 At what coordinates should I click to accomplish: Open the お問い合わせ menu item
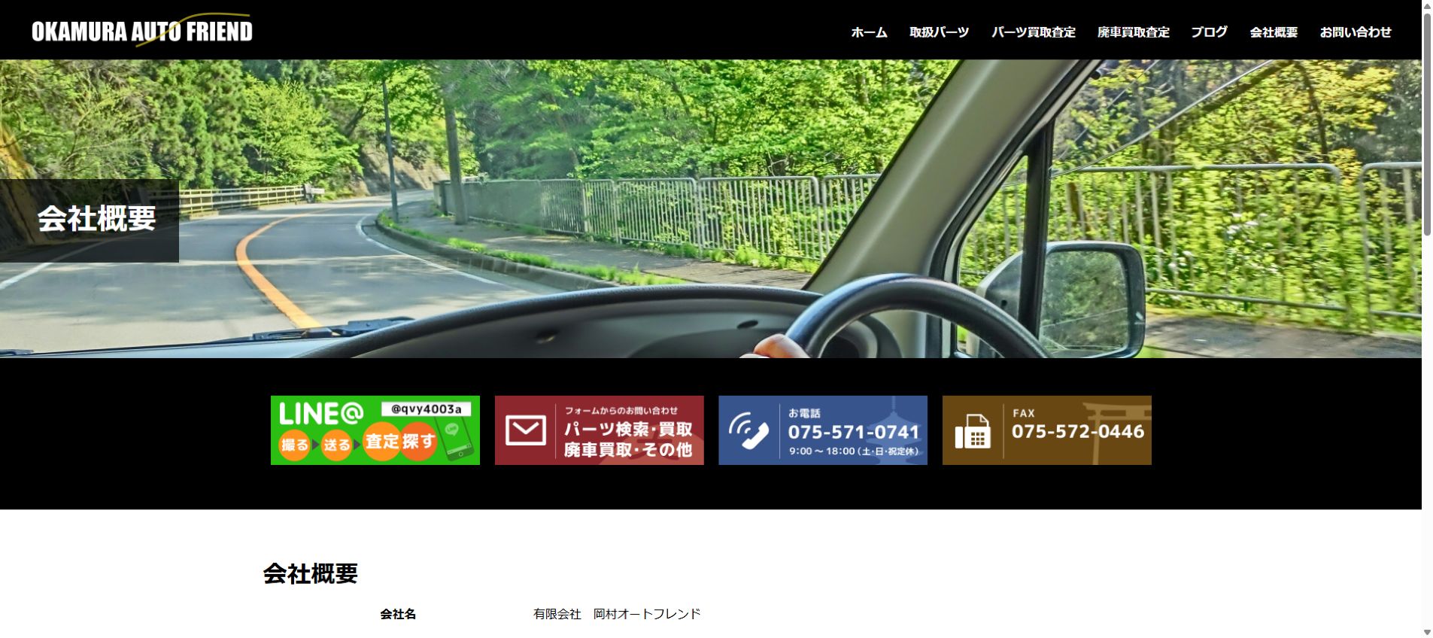click(1356, 32)
